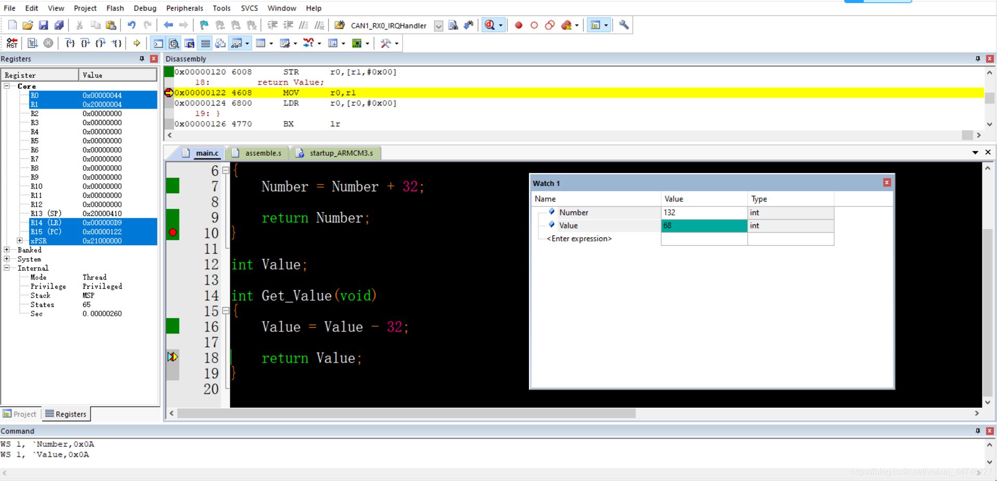Click the Show Next Statement yellow arrow
The image size is (997, 481).
[x=137, y=43]
